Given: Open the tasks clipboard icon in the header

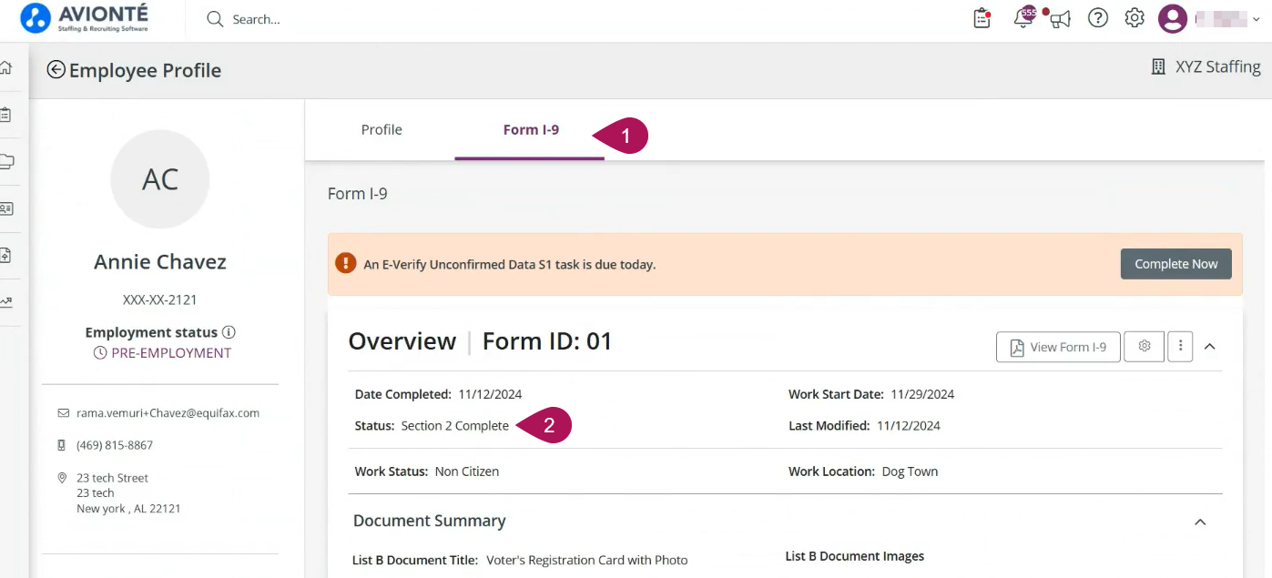Looking at the screenshot, I should (x=982, y=18).
